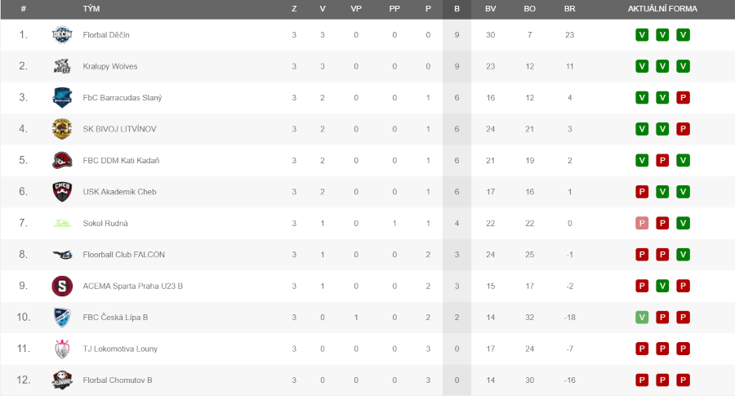Click the Florbal Chomutov B logo
The image size is (735, 396).
pos(62,380)
